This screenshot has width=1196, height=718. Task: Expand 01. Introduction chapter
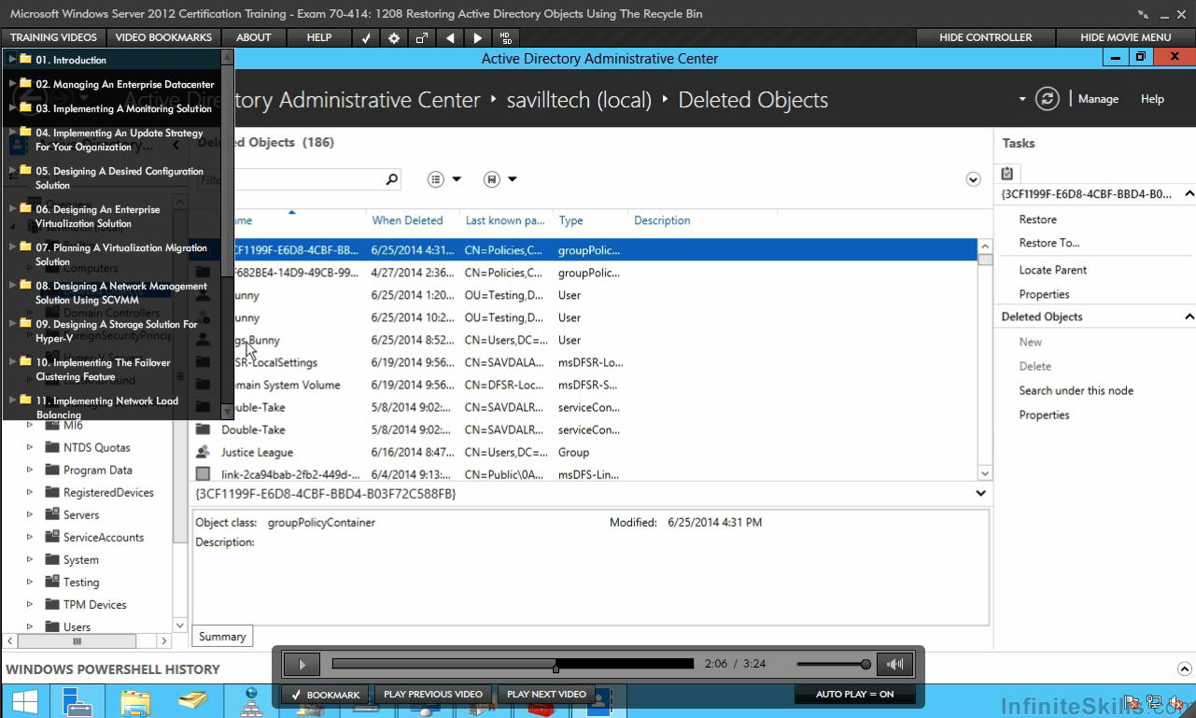(x=12, y=59)
